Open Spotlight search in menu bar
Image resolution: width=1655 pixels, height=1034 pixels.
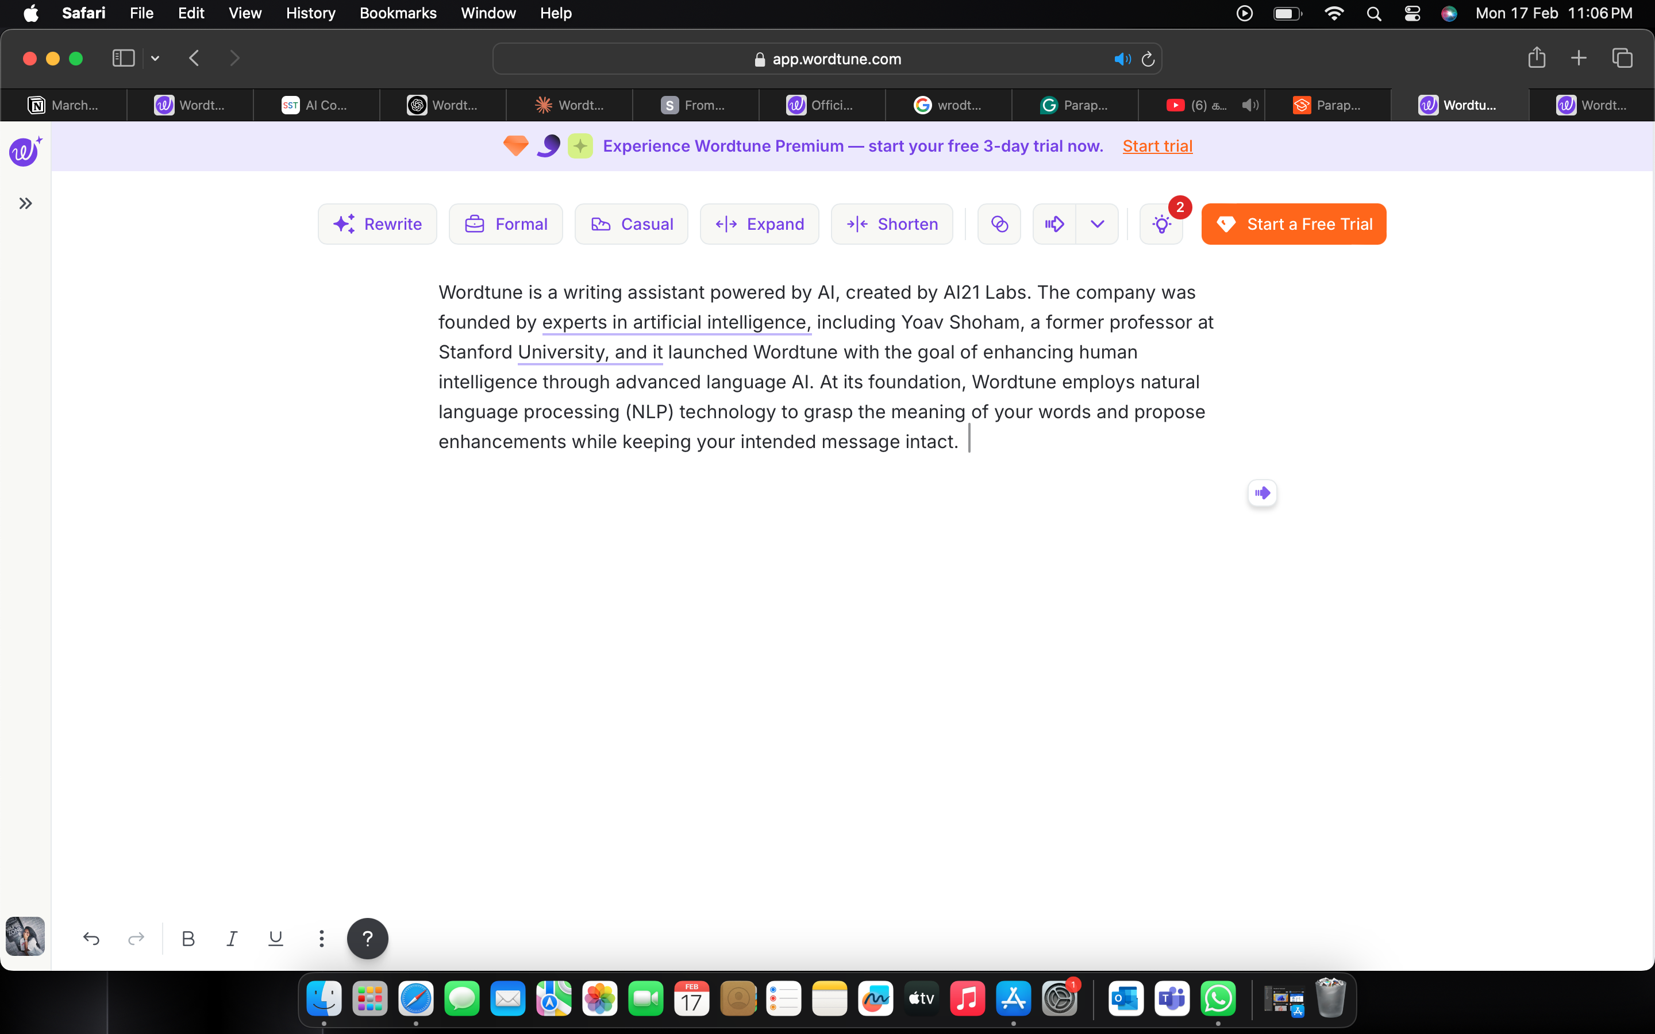click(x=1374, y=13)
